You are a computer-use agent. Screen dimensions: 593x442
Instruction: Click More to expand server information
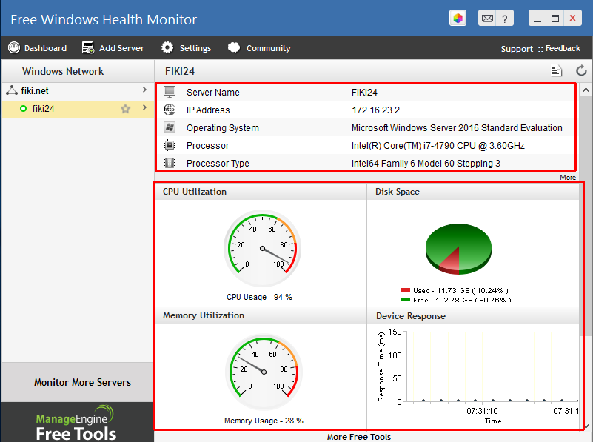pos(567,177)
